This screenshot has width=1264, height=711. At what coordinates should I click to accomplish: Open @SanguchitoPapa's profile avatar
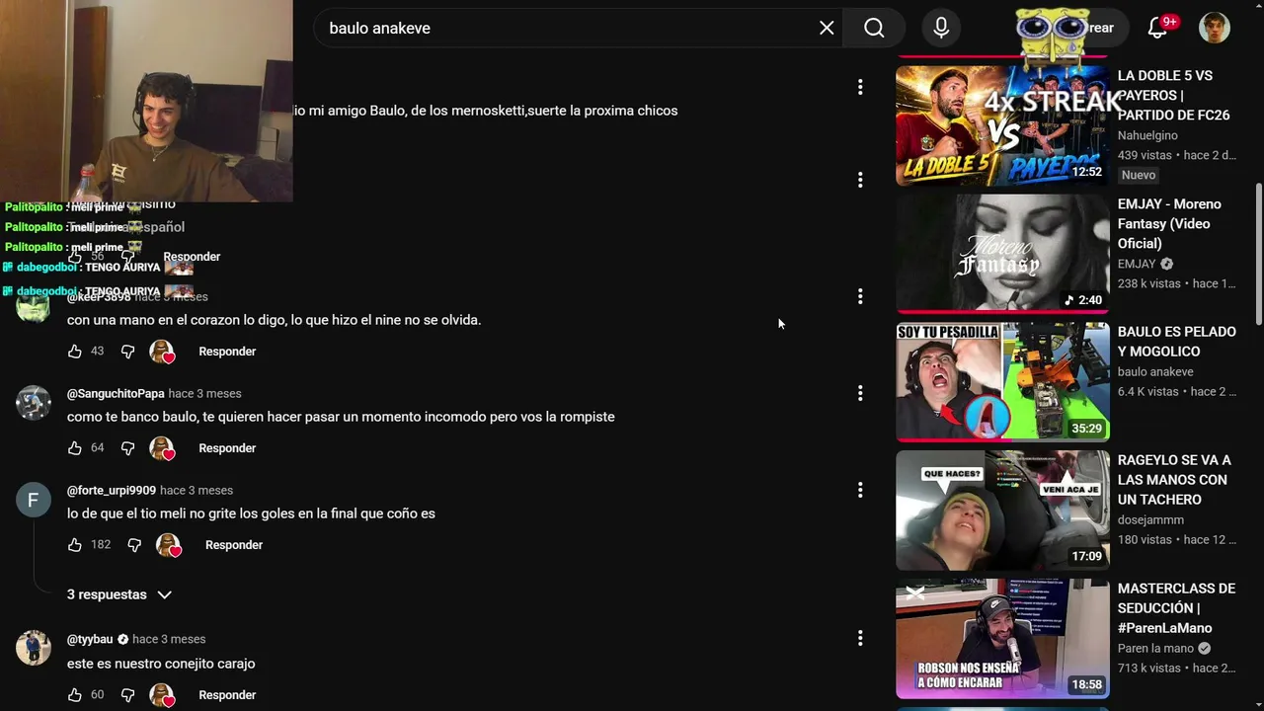click(x=33, y=403)
